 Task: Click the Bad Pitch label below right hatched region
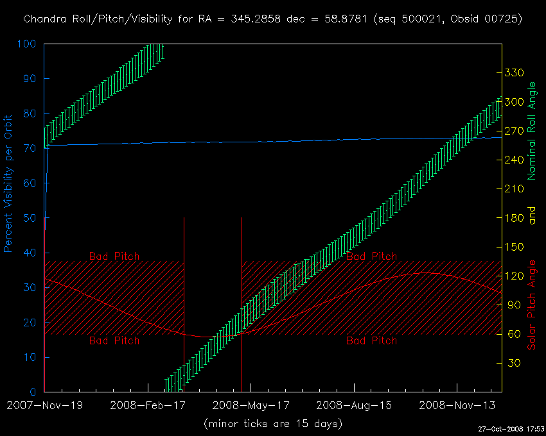(371, 340)
